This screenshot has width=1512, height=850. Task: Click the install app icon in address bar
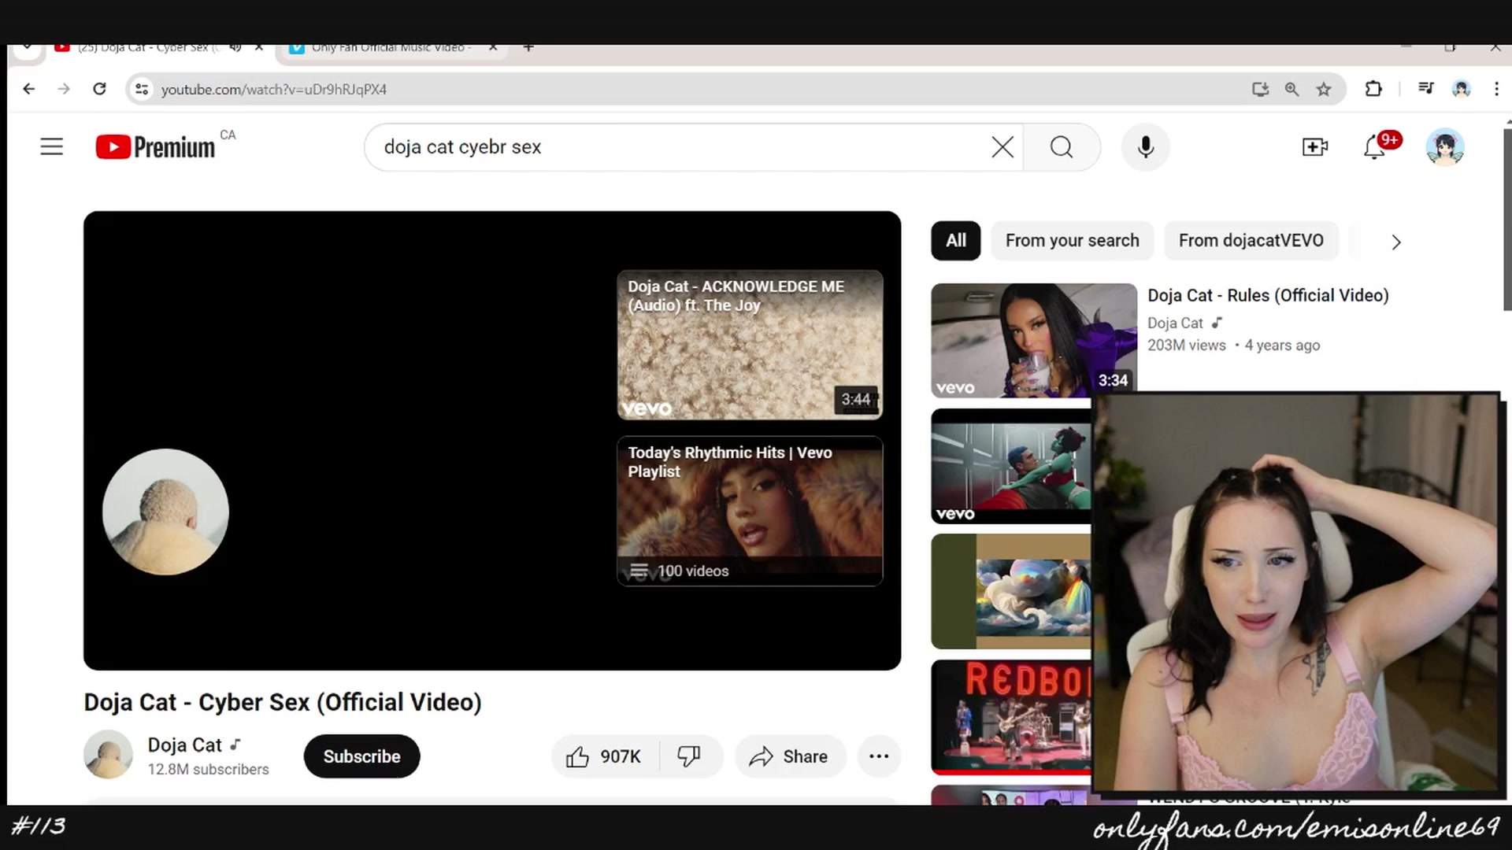click(x=1260, y=89)
